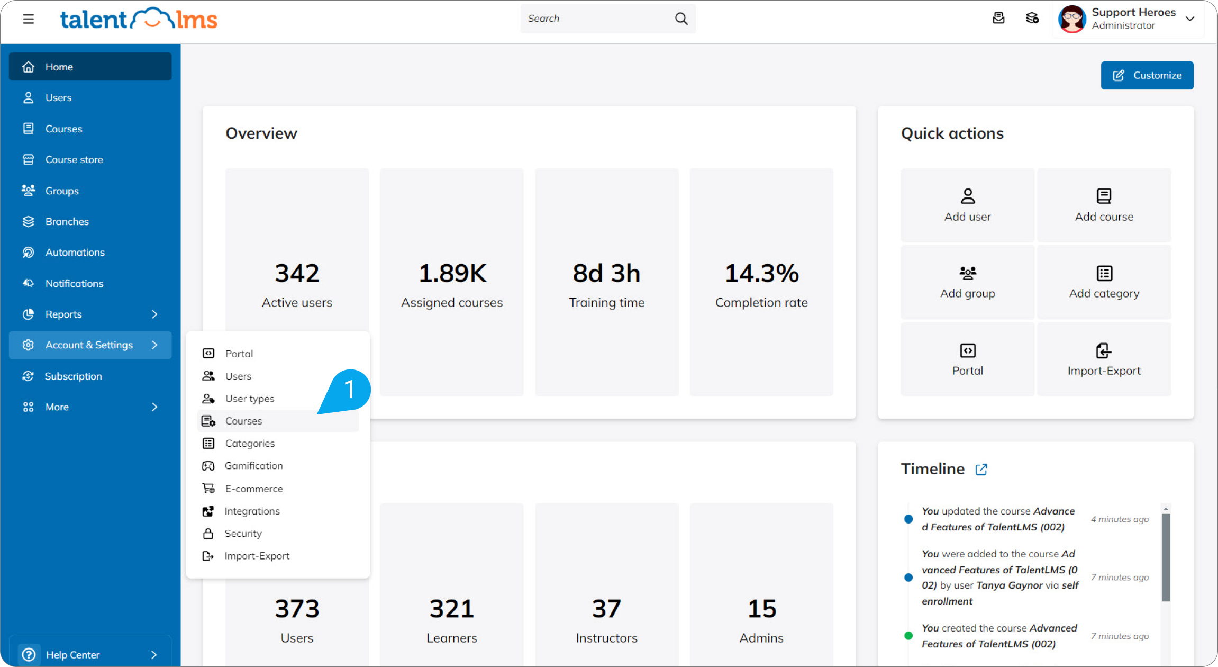This screenshot has width=1218, height=667.
Task: Click Users icon in settings submenu
Action: (x=208, y=376)
